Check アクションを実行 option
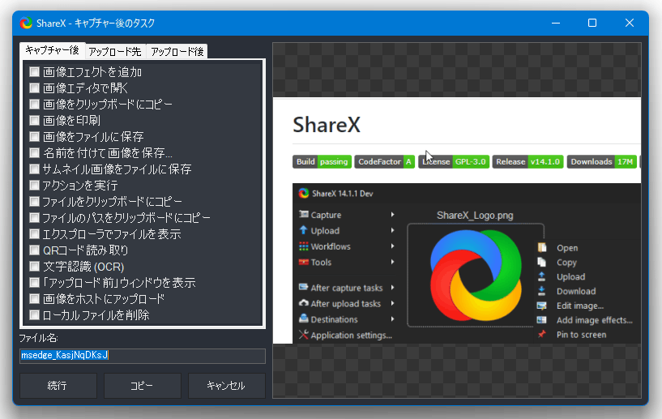 point(34,185)
